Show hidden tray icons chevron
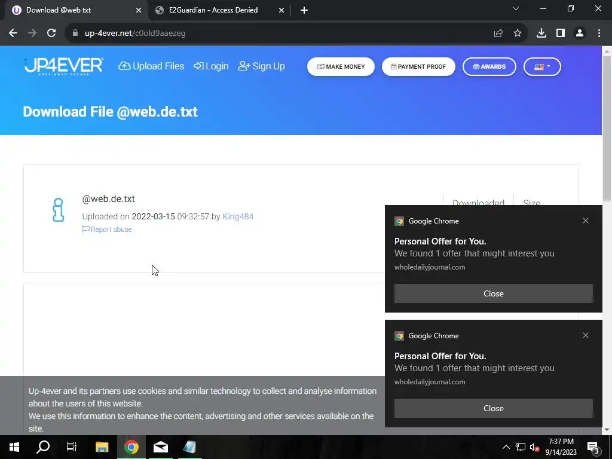The height and width of the screenshot is (459, 612). point(506,447)
